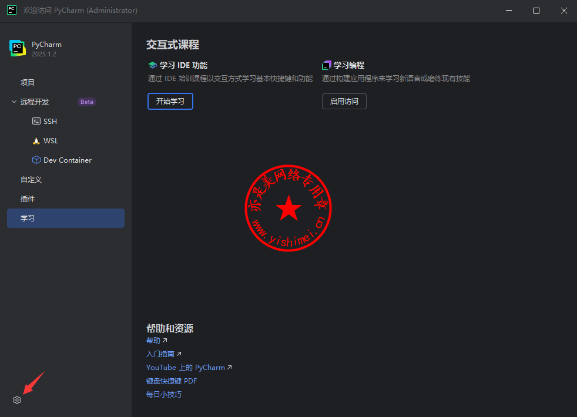
Task: Open the YouTube 上的 PyCharm link
Action: point(186,367)
